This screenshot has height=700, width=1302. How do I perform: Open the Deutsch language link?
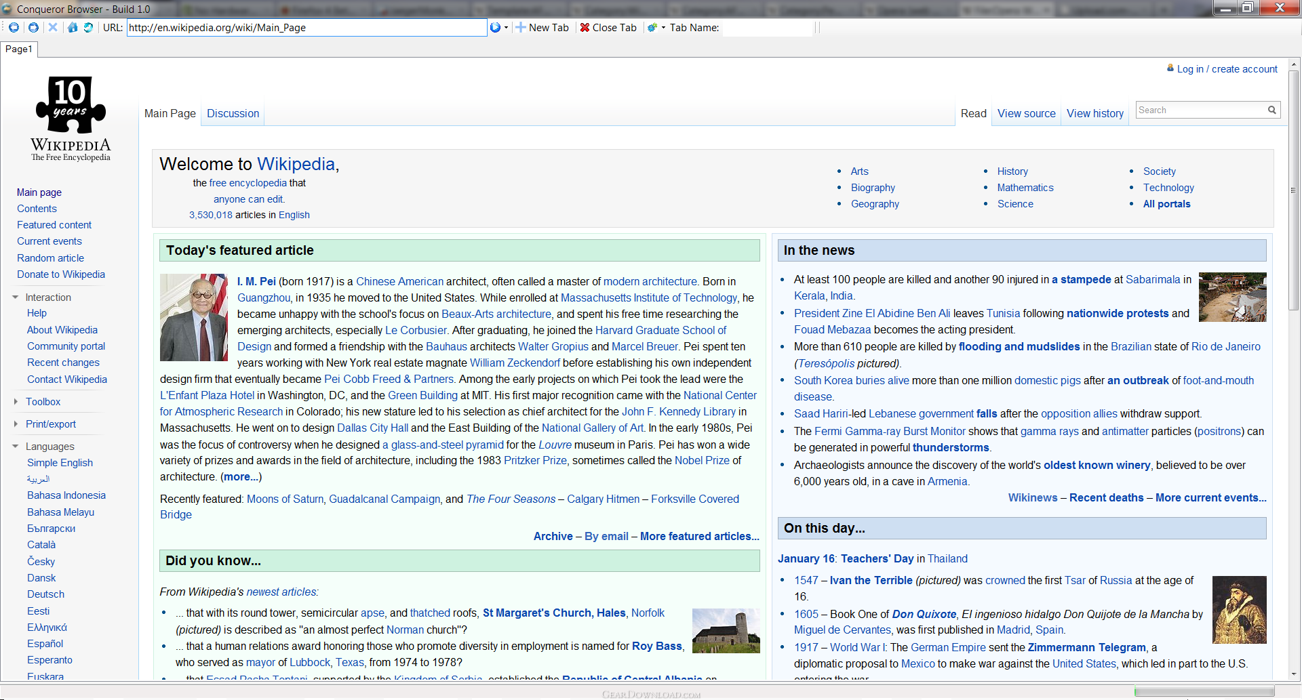pyautogui.click(x=45, y=594)
